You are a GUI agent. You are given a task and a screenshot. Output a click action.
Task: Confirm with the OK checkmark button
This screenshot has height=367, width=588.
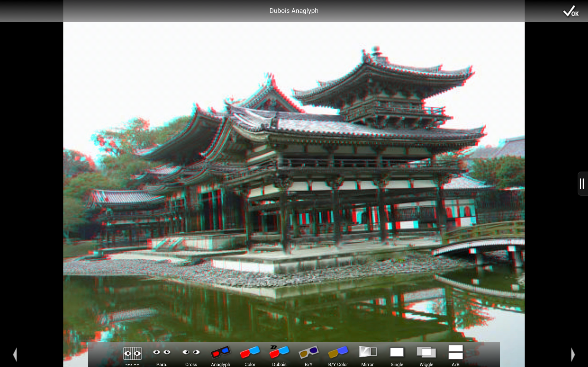click(x=570, y=11)
